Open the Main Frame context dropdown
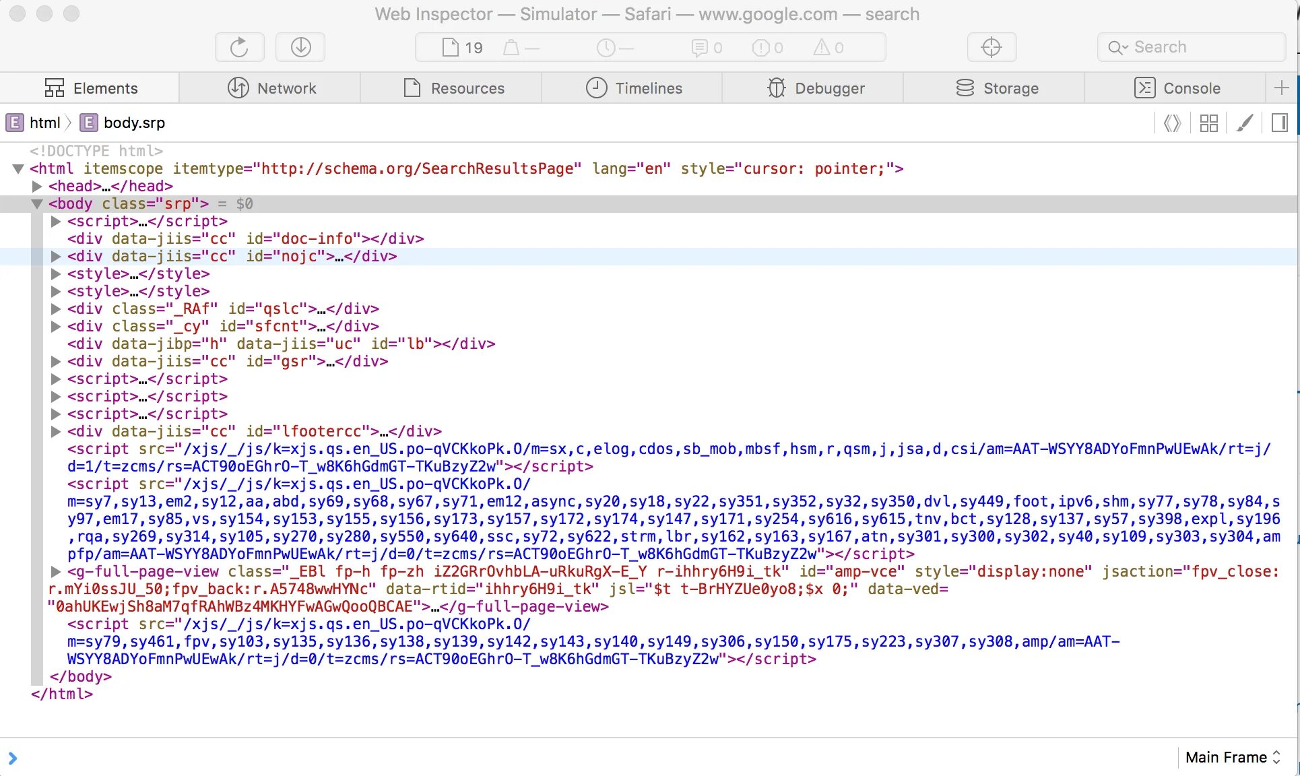 pyautogui.click(x=1233, y=757)
